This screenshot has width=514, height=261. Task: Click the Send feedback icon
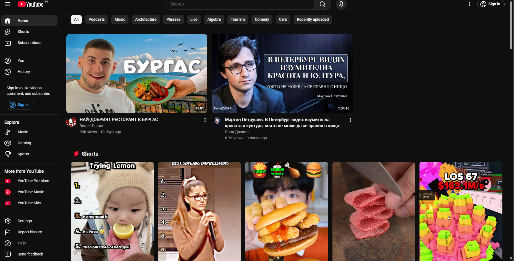coord(8,254)
